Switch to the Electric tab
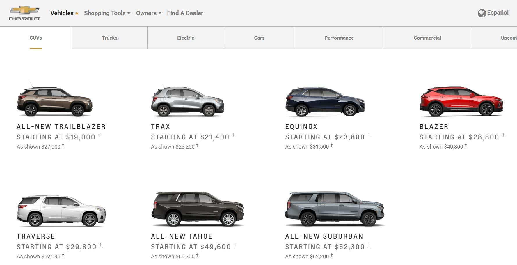This screenshot has height=265, width=517. (x=186, y=38)
